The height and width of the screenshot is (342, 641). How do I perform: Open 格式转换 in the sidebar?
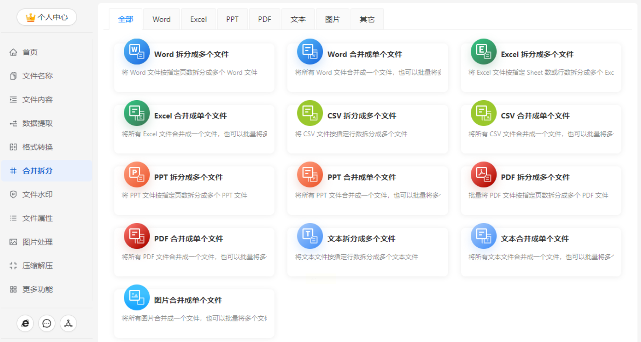pos(37,147)
